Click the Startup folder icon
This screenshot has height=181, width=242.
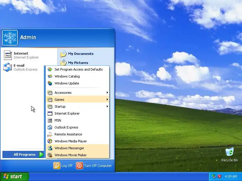tap(50, 106)
